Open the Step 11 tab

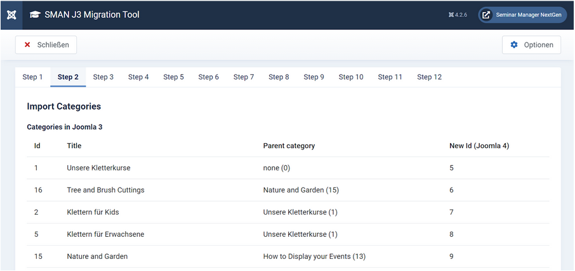click(x=390, y=77)
